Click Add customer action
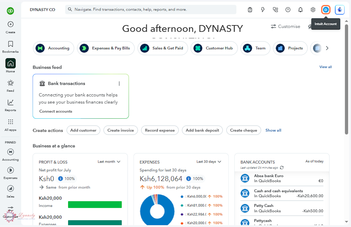This screenshot has width=351, height=227. click(x=83, y=130)
